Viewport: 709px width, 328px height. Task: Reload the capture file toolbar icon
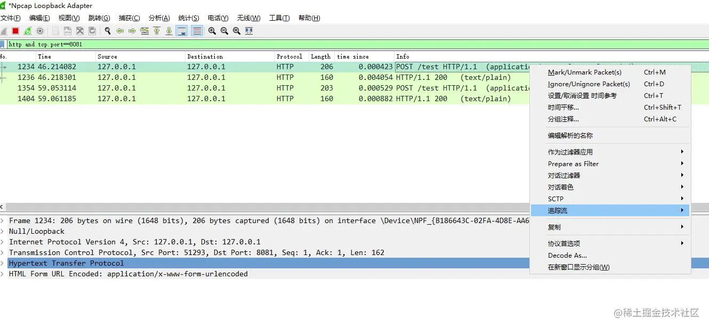point(92,31)
